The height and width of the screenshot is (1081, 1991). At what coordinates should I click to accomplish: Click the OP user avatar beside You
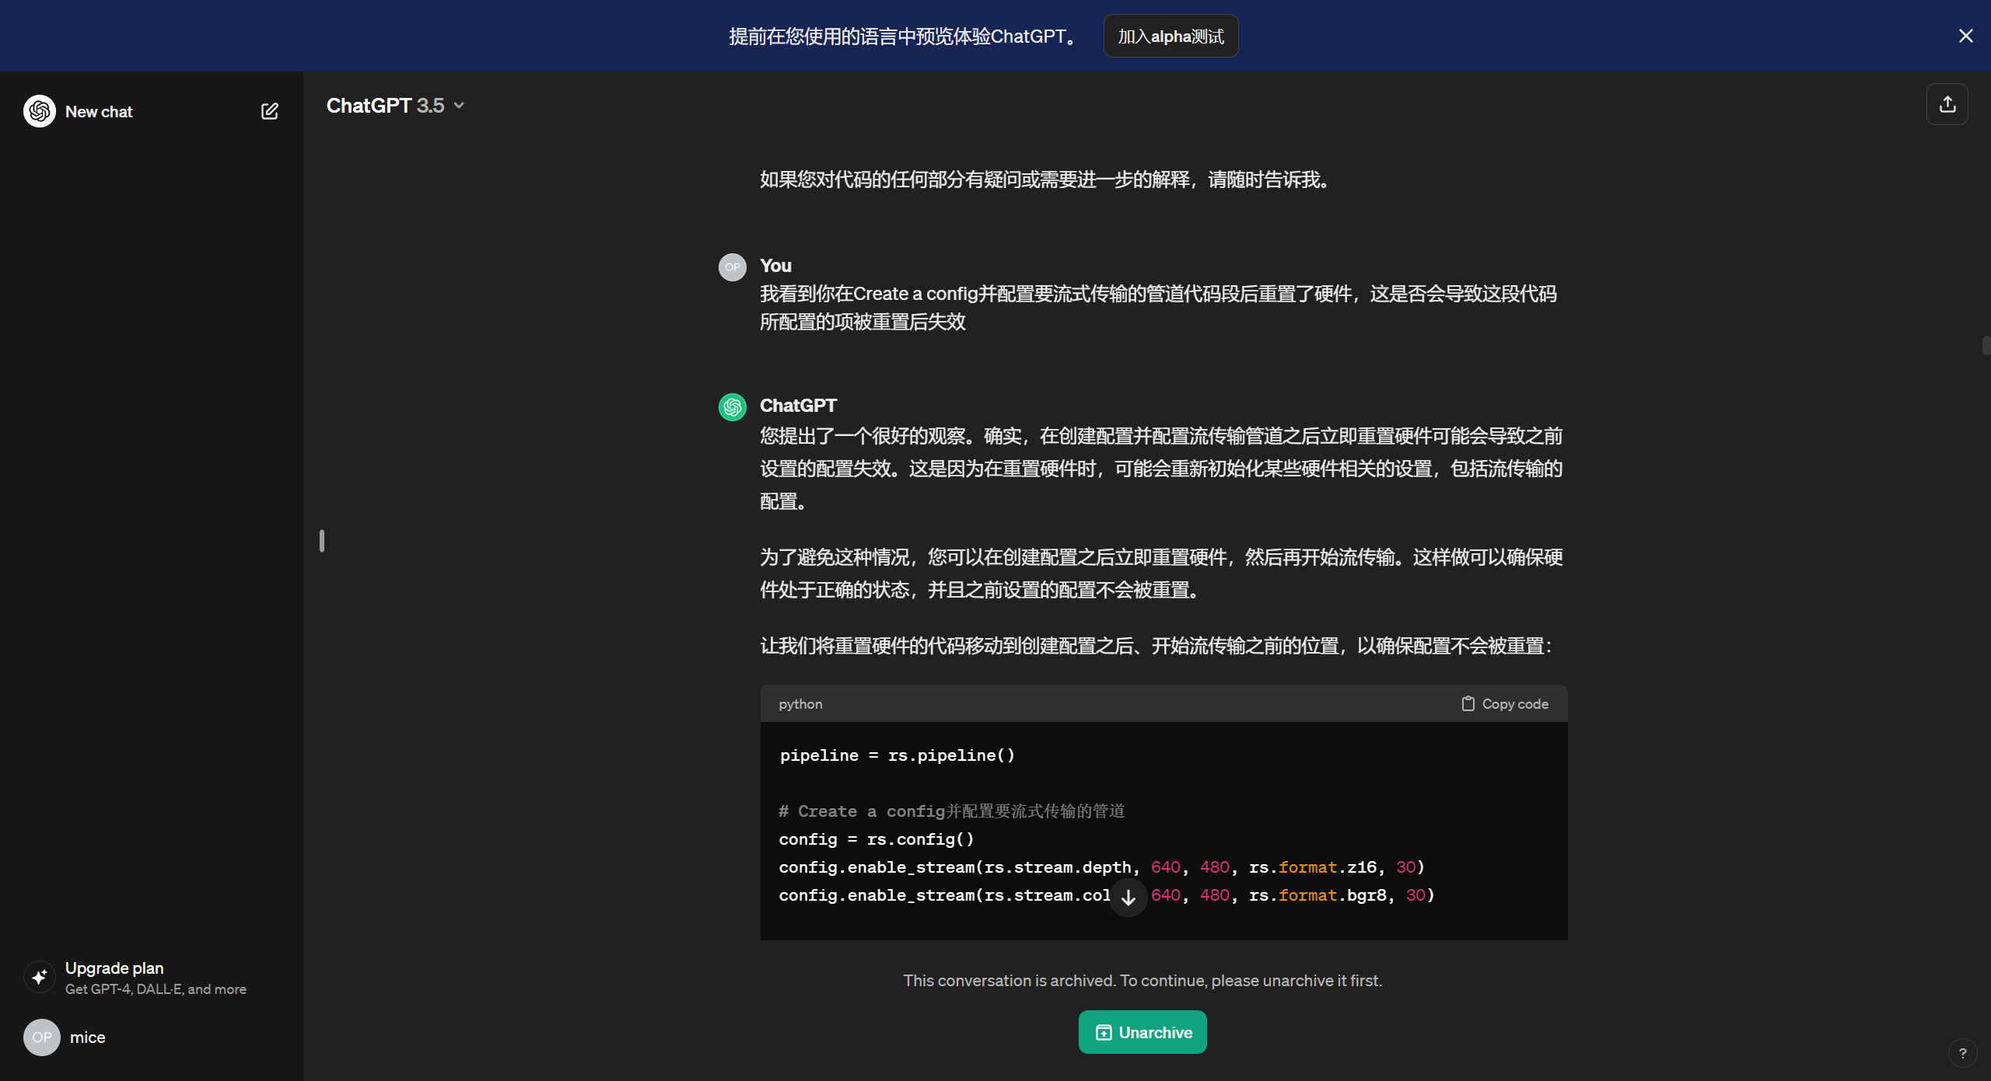pos(732,267)
